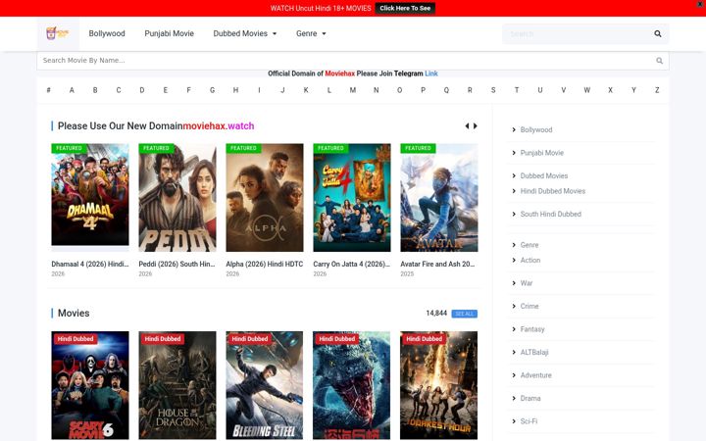Image resolution: width=706 pixels, height=441 pixels.
Task: Select War genre in sidebar
Action: coord(526,283)
